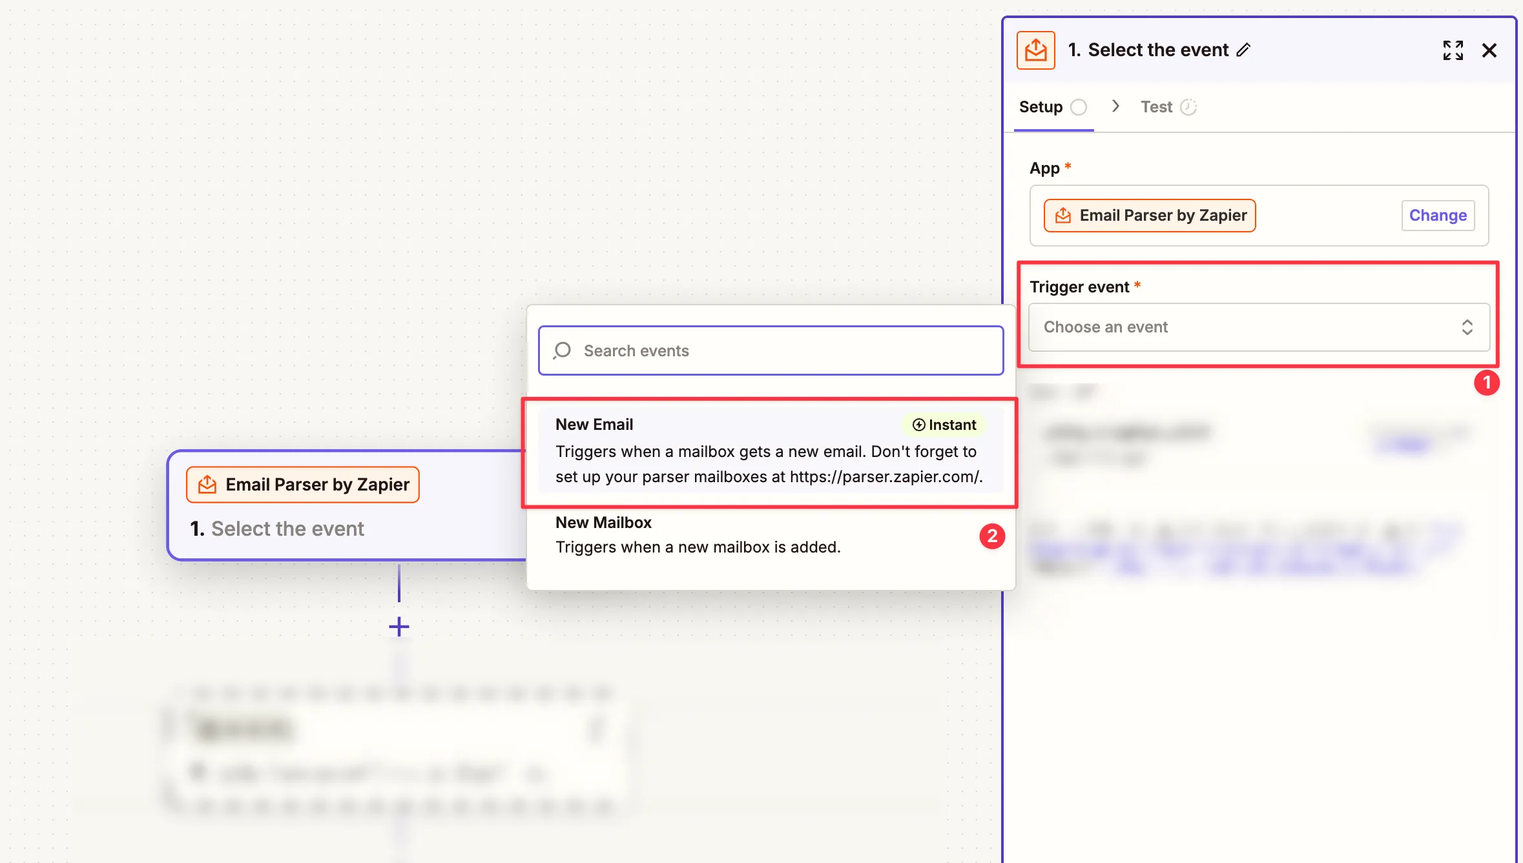Click the Email Parser by Zapier app chip in panel

point(1150,216)
